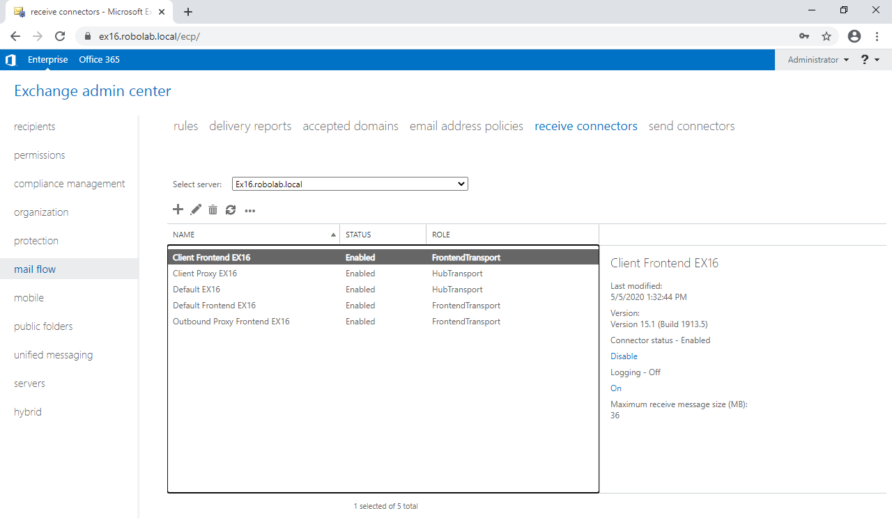Select the Default Frontend EX16 connector row

[214, 305]
